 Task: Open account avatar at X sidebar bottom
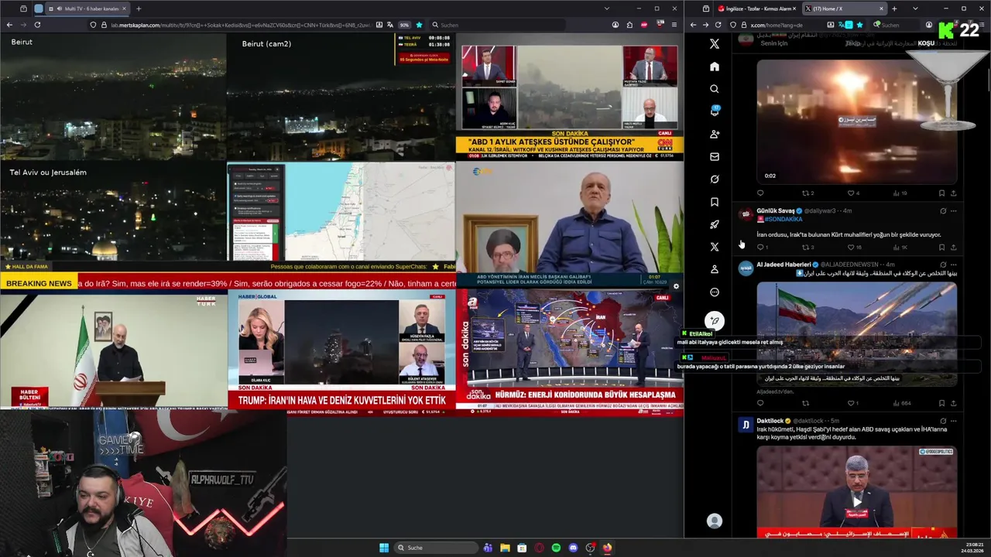pyautogui.click(x=715, y=521)
